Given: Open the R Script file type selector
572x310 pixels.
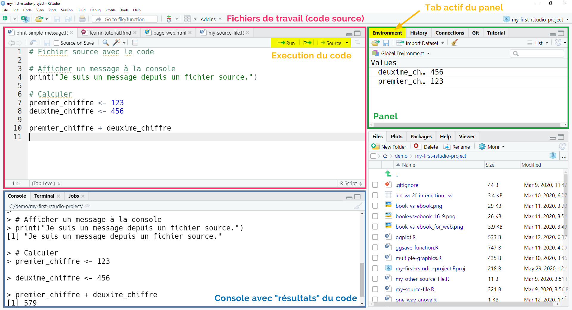Looking at the screenshot, I should 351,184.
